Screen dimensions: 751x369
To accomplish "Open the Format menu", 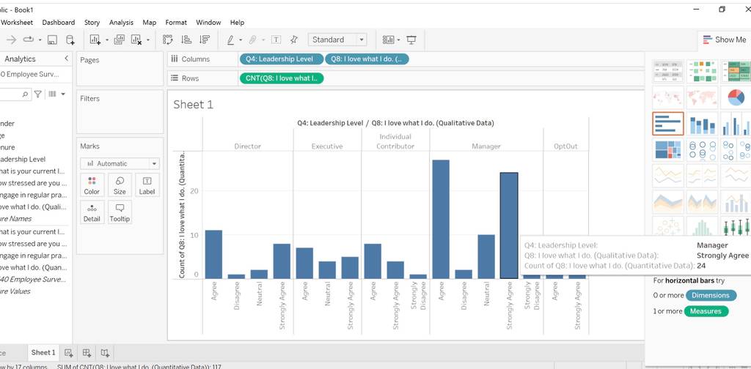I will pos(176,23).
